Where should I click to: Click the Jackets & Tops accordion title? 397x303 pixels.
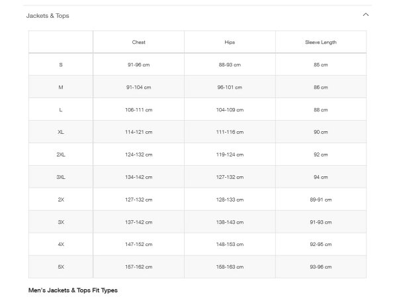coord(48,15)
